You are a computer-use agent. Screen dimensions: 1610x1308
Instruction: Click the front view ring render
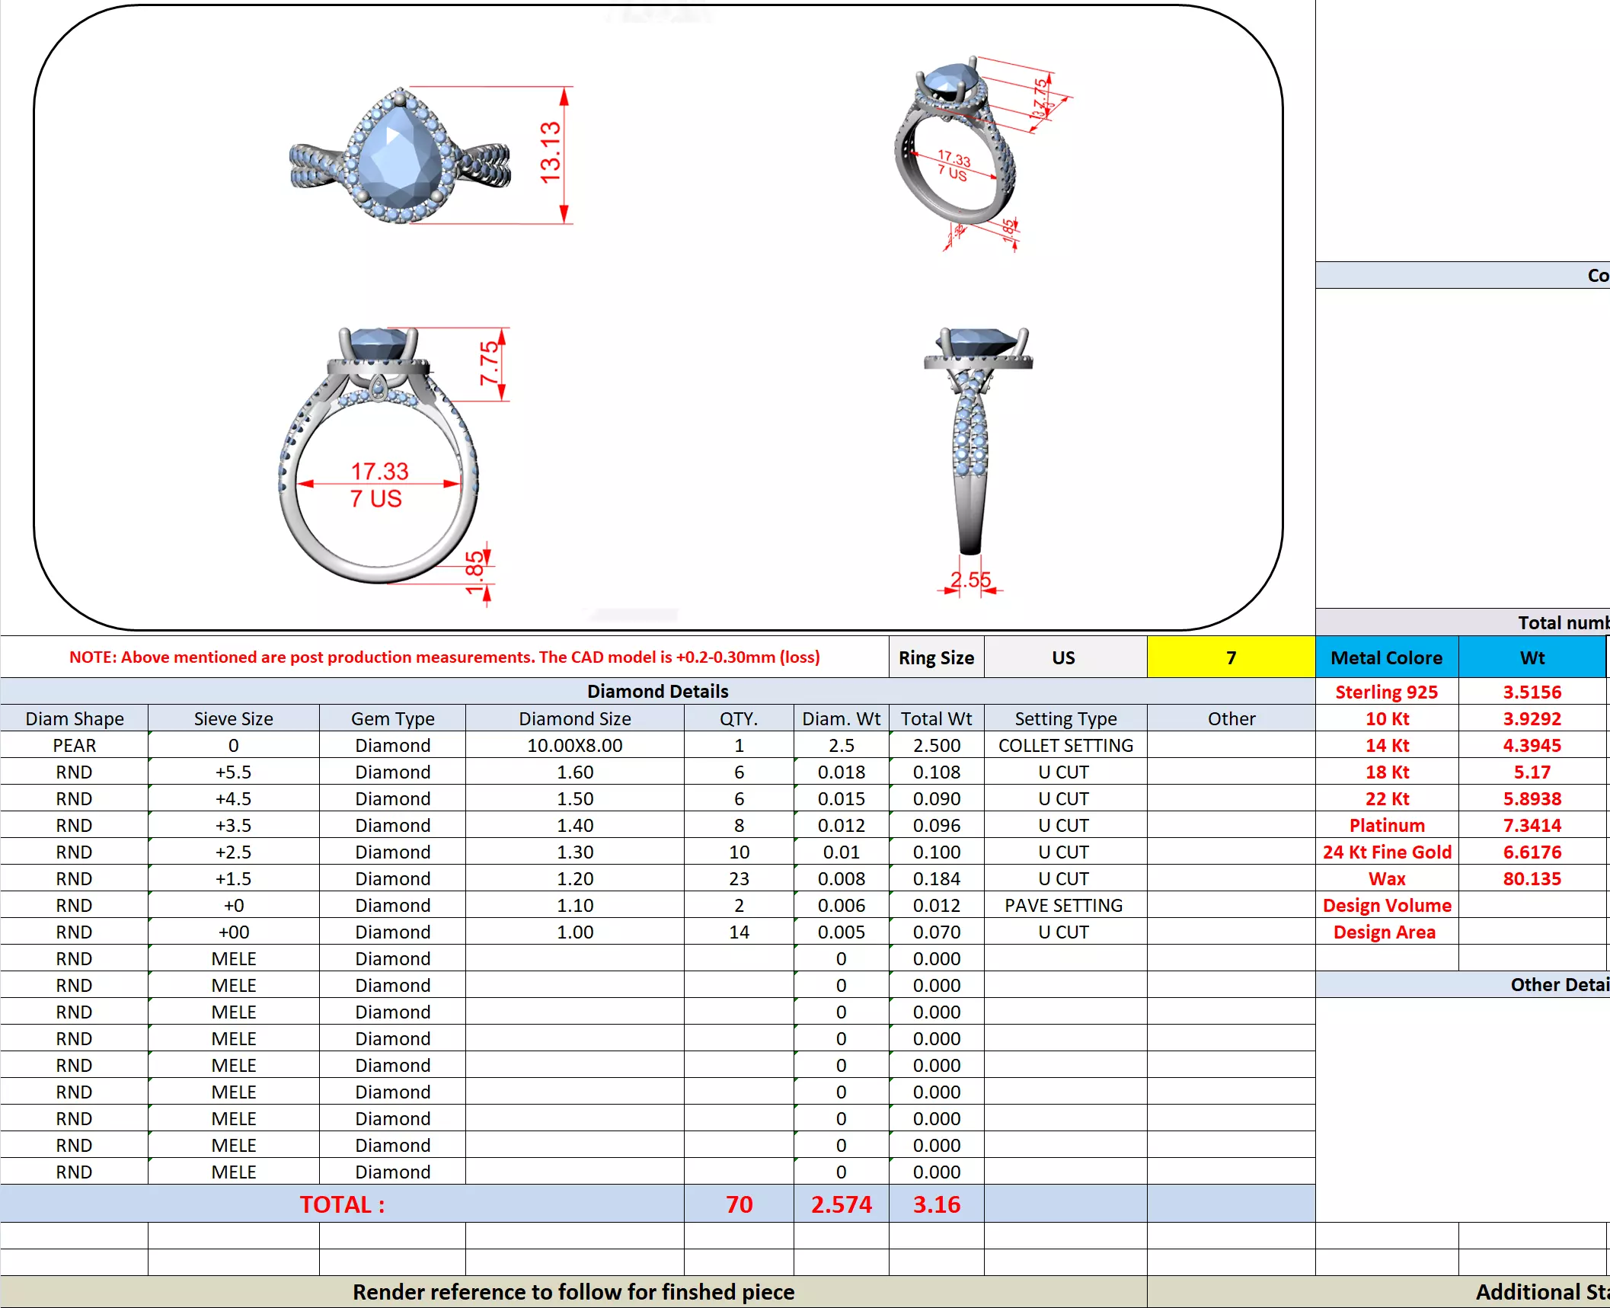click(379, 457)
